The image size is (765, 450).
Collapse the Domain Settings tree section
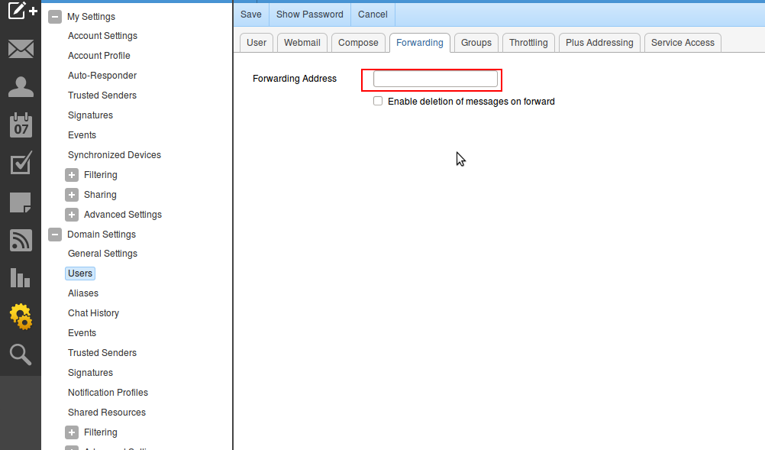(x=55, y=235)
